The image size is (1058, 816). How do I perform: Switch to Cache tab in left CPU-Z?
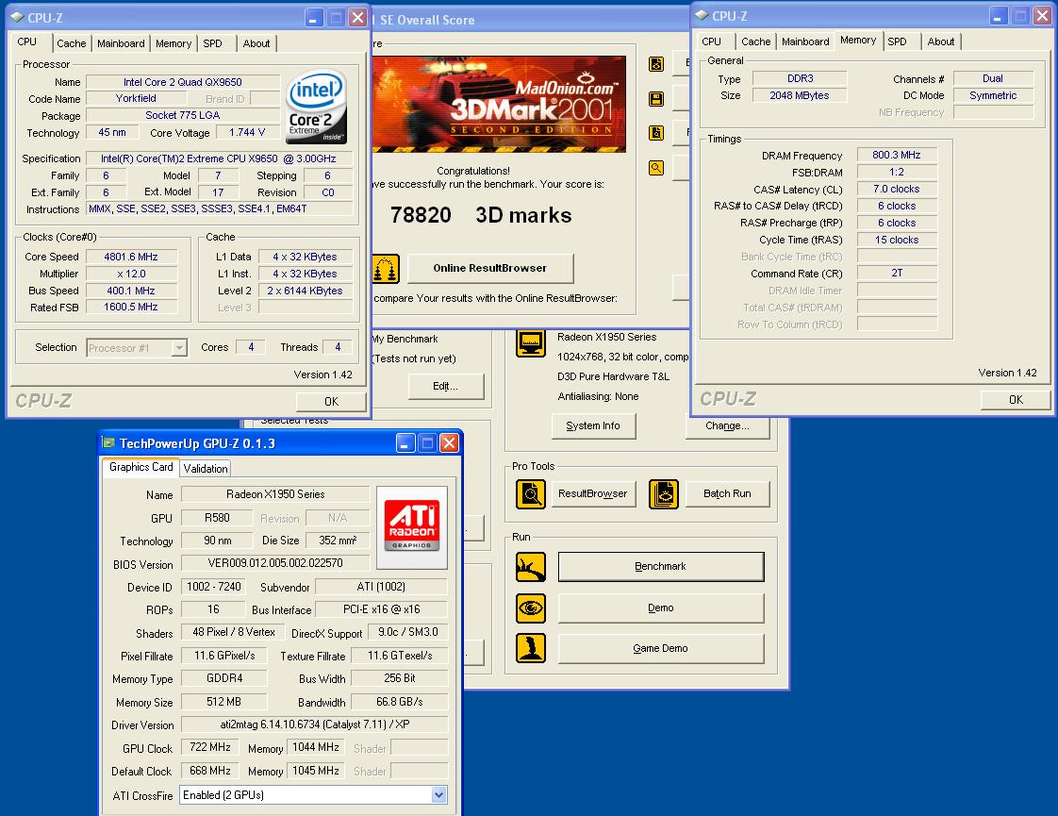71,43
